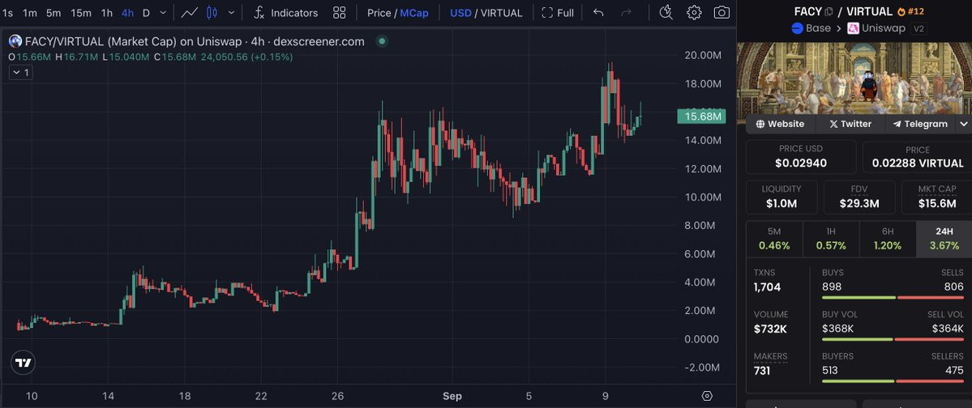Show values in USD
This screenshot has height=408, width=972.
(460, 12)
